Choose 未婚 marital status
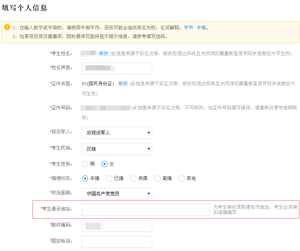The image size is (300, 251). [85, 178]
